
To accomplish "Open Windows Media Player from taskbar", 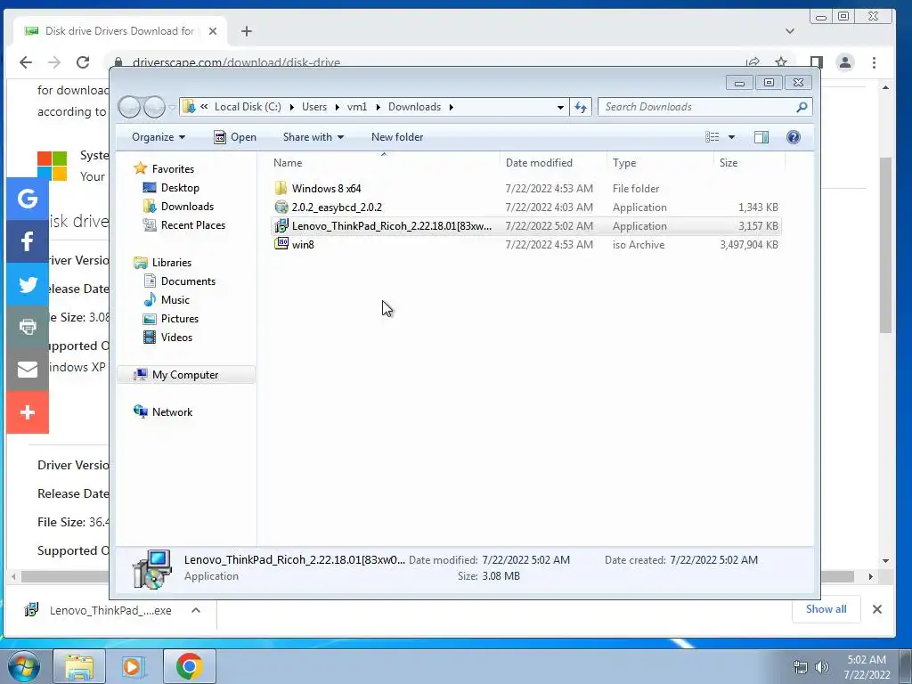I will pos(134,666).
